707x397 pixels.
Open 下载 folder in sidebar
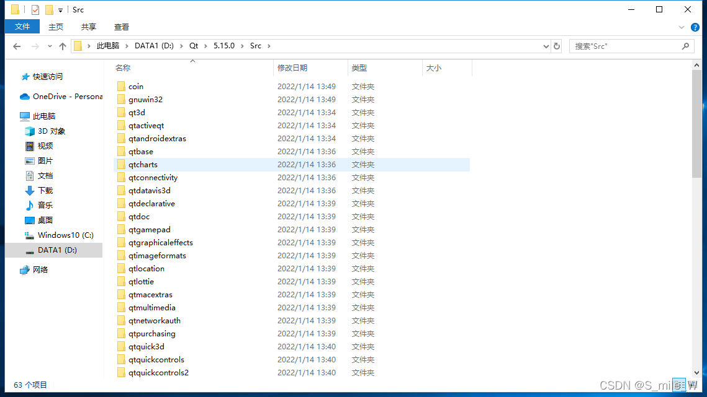click(x=38, y=190)
